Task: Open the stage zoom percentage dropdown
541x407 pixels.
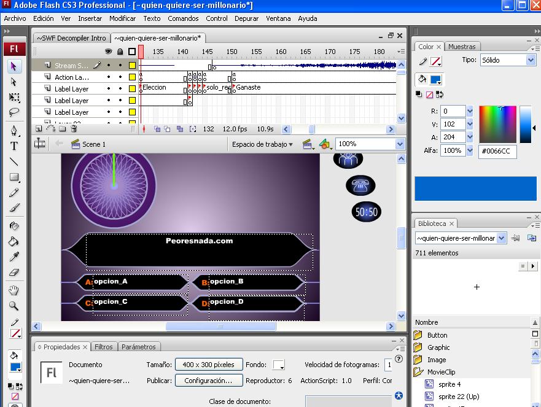Action: (400, 144)
